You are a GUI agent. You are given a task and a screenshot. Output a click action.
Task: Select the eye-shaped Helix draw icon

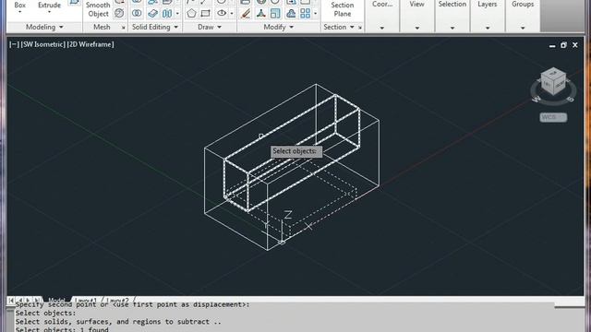[222, 14]
